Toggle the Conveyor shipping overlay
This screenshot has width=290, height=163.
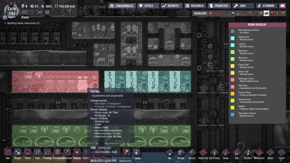tap(283, 13)
